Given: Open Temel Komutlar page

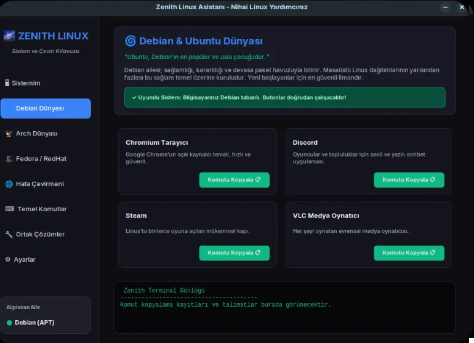Looking at the screenshot, I should (46, 209).
